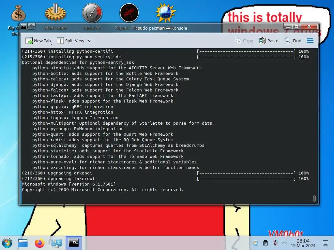Click the 'python-flask' dependency line
The height and width of the screenshot is (250, 334).
coord(103,101)
